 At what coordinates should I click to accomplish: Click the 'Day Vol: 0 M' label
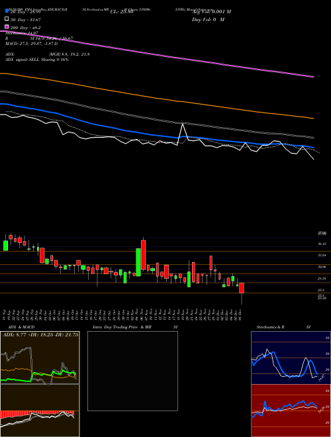pos(208,20)
